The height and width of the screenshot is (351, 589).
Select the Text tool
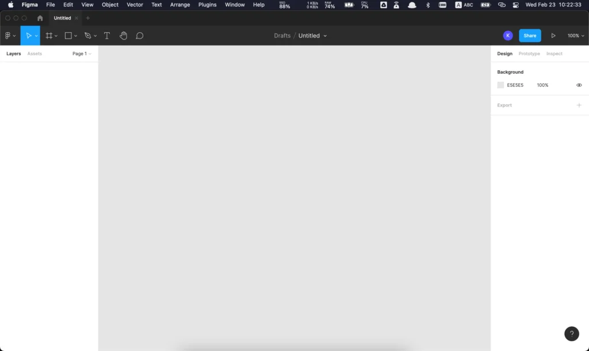coord(106,35)
